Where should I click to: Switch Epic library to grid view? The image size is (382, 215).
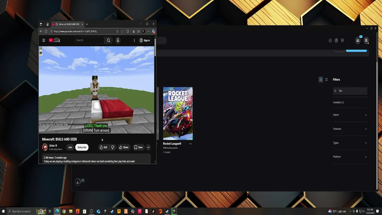click(321, 79)
